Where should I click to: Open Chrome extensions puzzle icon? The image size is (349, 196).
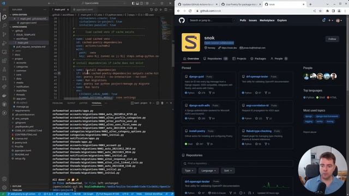pyautogui.click(x=327, y=11)
